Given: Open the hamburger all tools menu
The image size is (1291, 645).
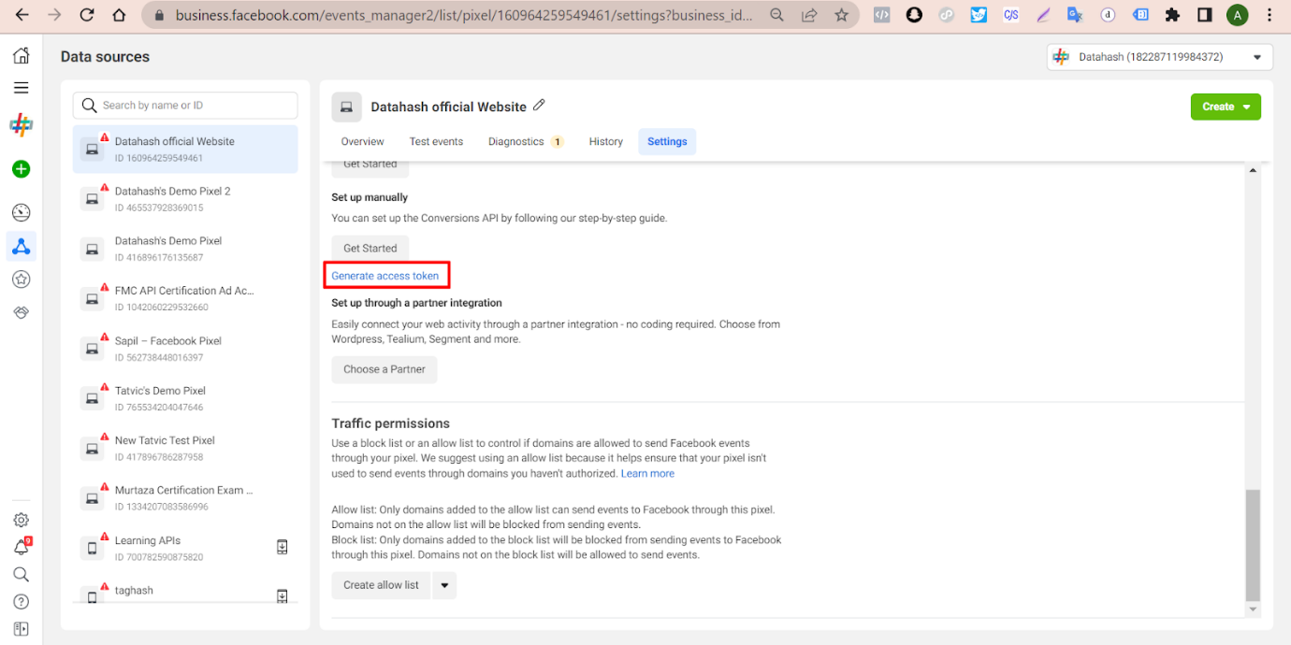Looking at the screenshot, I should coord(21,88).
